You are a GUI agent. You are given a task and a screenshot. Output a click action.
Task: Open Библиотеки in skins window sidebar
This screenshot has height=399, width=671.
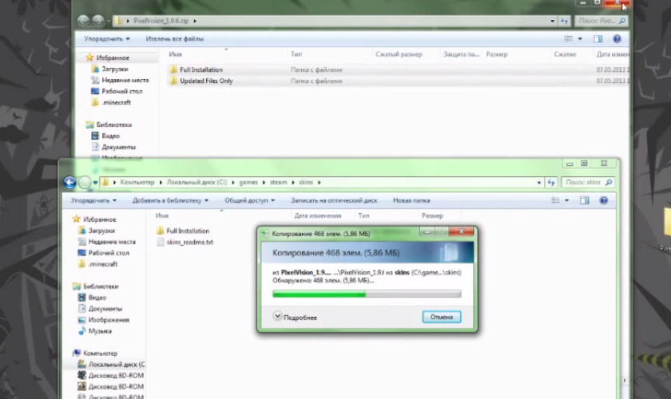coord(101,286)
